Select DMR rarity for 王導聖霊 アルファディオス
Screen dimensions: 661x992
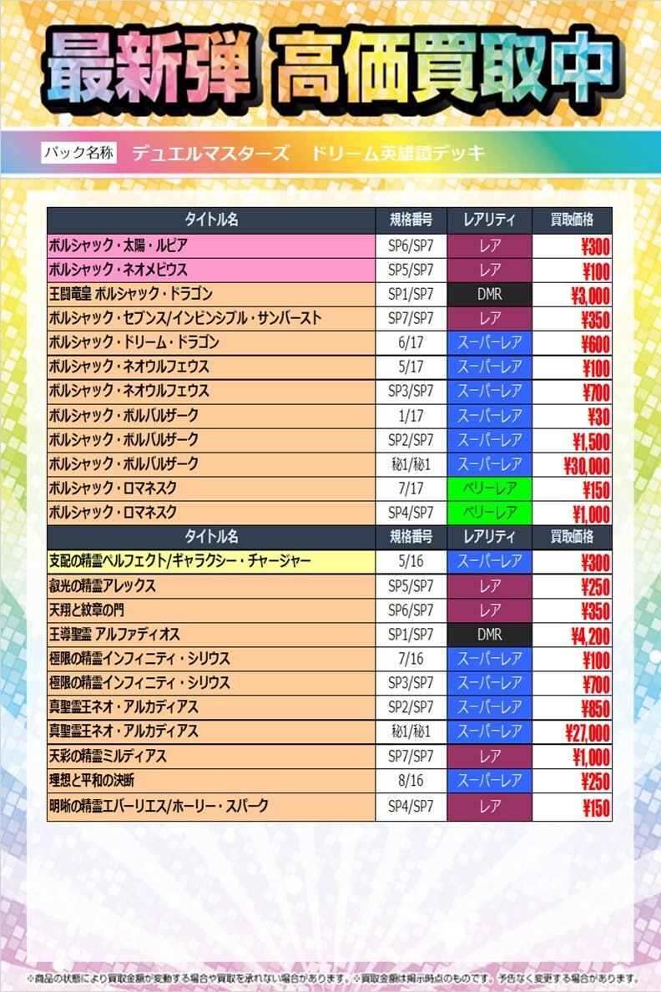tap(490, 635)
